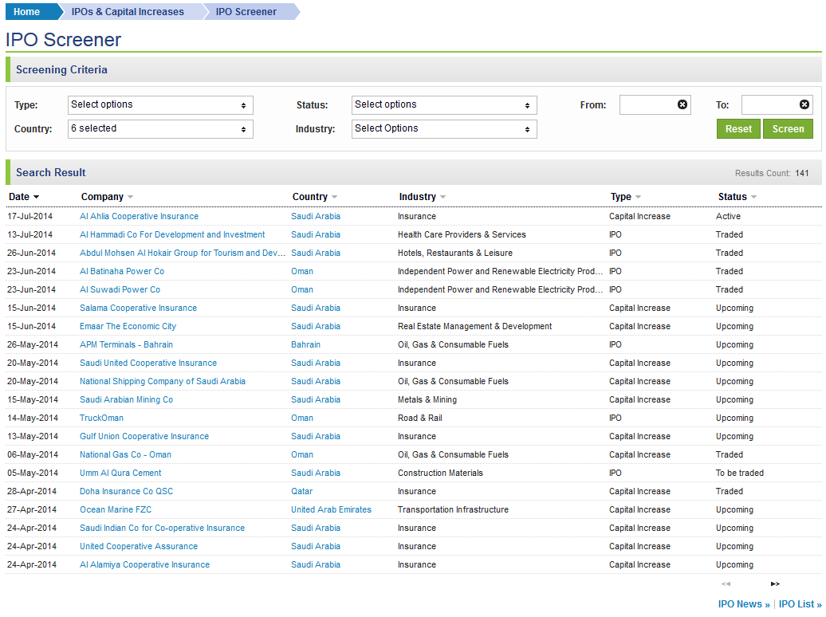
Task: Open Ocean Marine FZC
Action: pyautogui.click(x=116, y=510)
